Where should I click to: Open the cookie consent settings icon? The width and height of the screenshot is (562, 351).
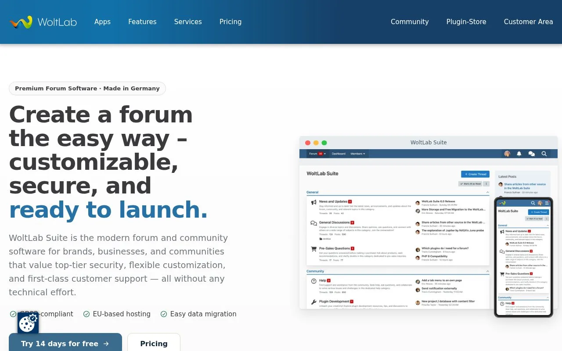[28, 323]
